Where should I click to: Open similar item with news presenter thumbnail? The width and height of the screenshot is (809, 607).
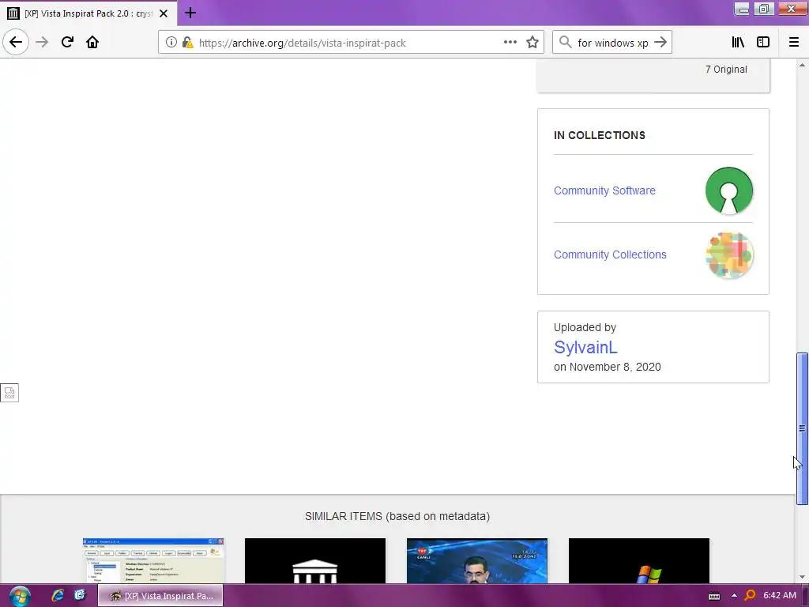pyautogui.click(x=476, y=560)
